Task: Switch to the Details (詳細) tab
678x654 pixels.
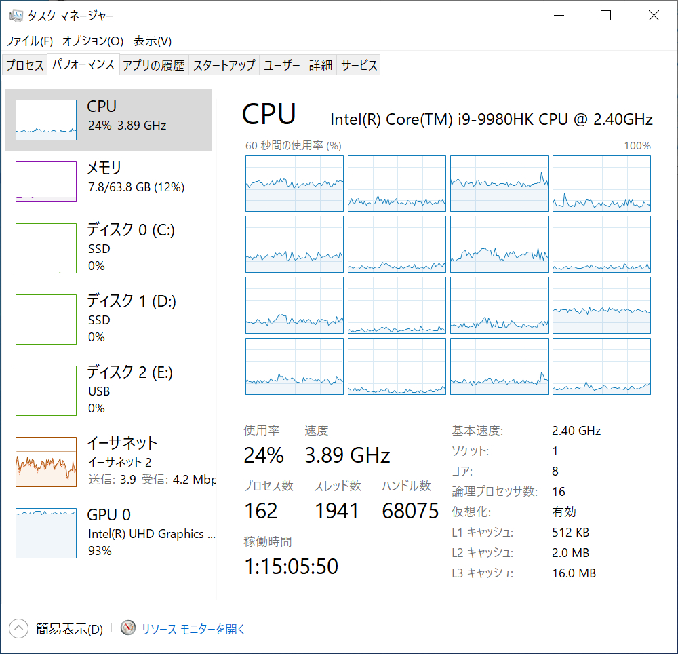Action: (321, 65)
